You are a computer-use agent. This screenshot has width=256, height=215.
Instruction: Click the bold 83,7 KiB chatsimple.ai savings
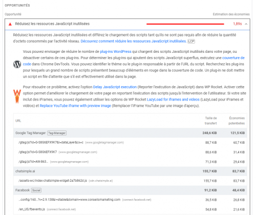pyautogui.click(x=239, y=171)
